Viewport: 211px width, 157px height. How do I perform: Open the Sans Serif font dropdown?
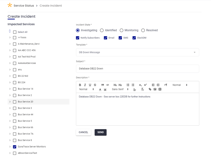coord(120,89)
